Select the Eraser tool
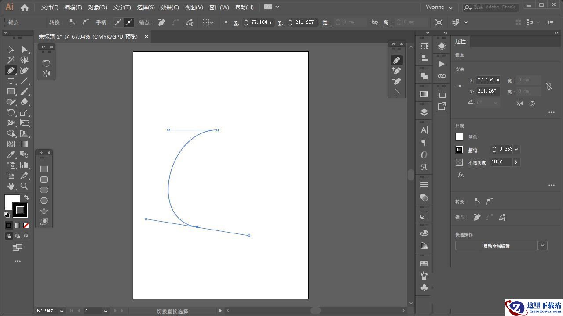 click(25, 102)
